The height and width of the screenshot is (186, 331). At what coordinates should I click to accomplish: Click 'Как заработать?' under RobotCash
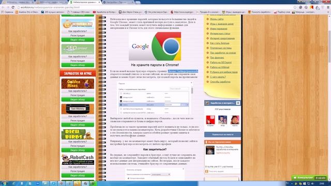78,167
